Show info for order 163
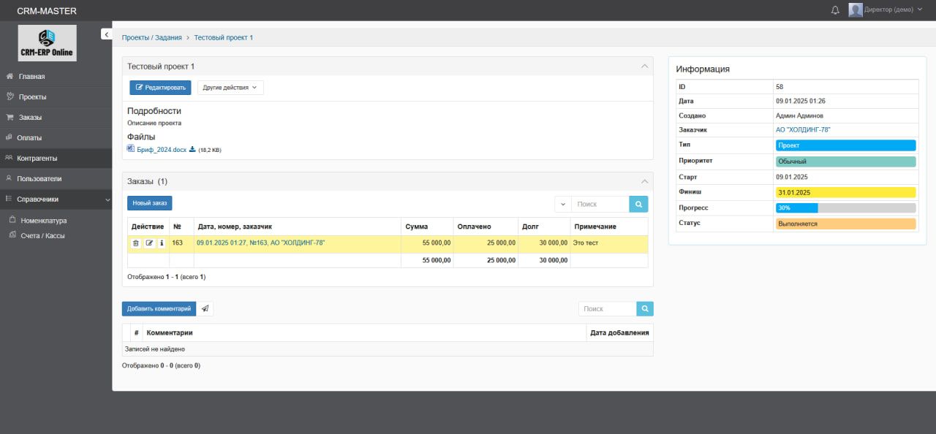This screenshot has width=936, height=434. pyautogui.click(x=162, y=243)
